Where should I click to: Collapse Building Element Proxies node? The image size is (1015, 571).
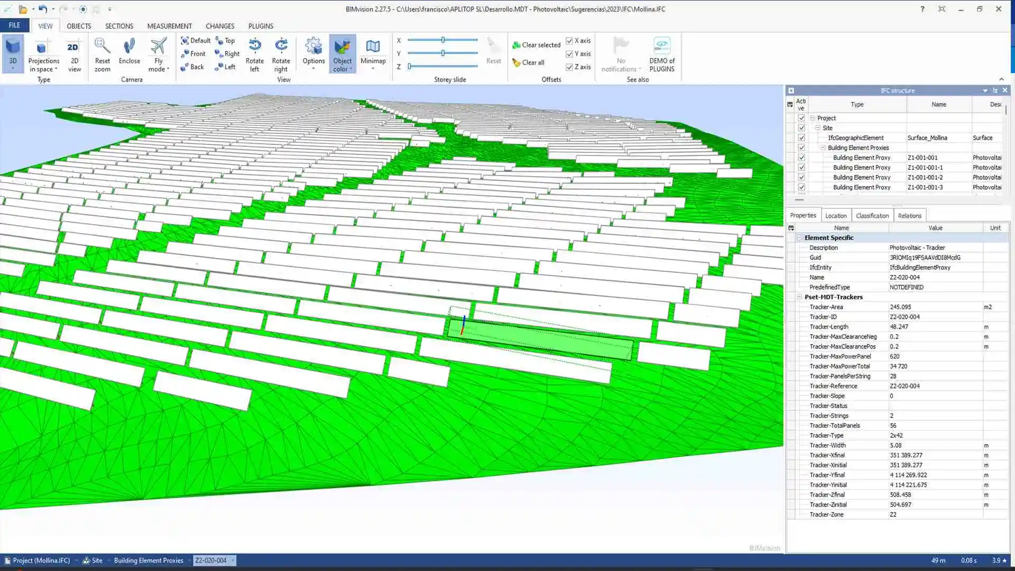pyautogui.click(x=823, y=148)
